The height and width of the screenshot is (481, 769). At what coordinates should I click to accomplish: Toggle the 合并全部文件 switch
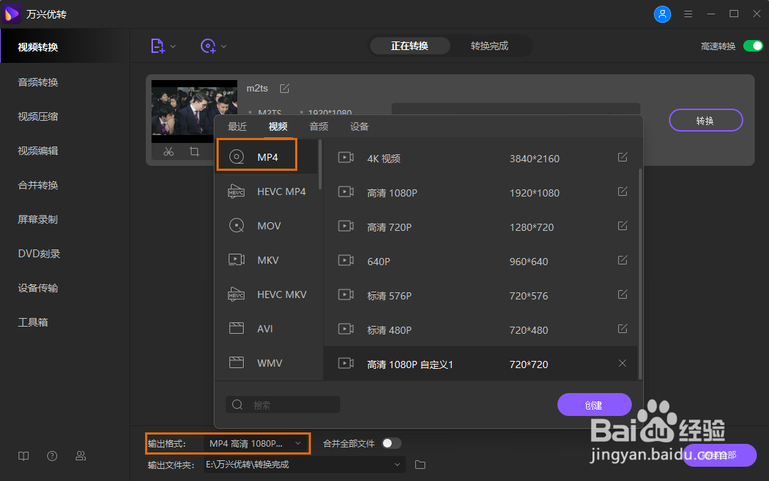point(392,444)
